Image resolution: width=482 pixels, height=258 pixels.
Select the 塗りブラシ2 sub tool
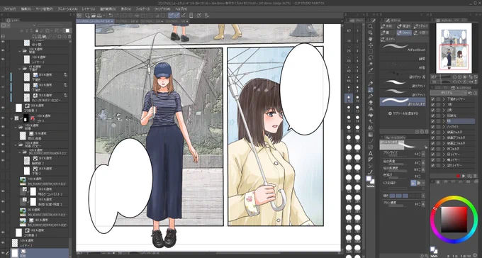coord(403,92)
